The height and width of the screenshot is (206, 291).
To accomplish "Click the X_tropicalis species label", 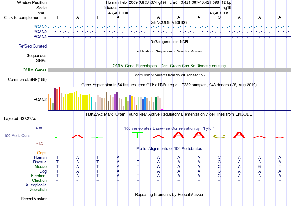I will click(x=36, y=185).
